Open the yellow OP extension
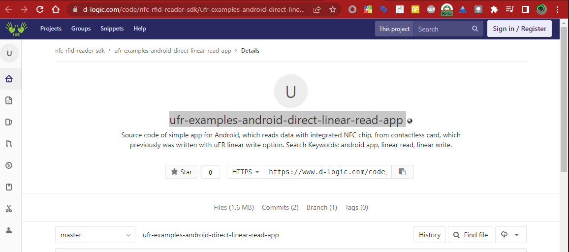This screenshot has height=252, width=569. click(415, 9)
